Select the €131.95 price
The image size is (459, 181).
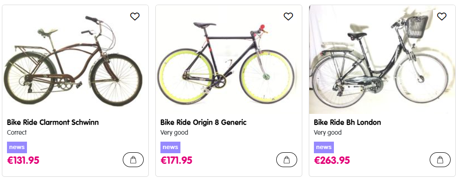23,160
